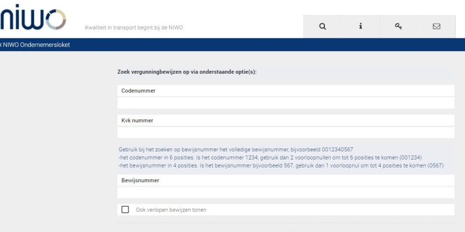465x232 pixels.
Task: Click the Codenummer label
Action: 138,91
